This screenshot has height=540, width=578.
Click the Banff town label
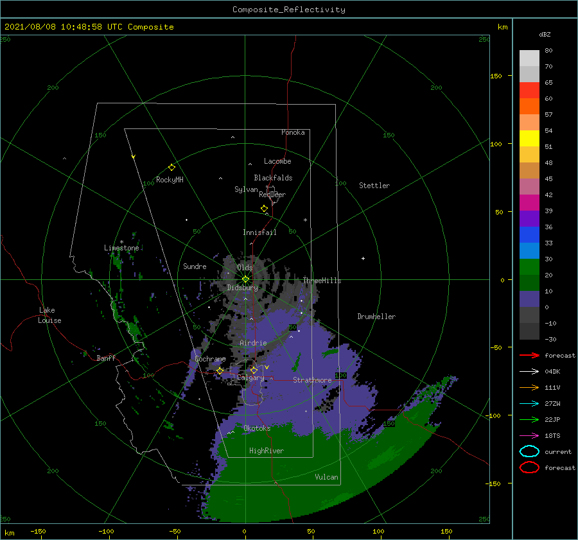106,358
